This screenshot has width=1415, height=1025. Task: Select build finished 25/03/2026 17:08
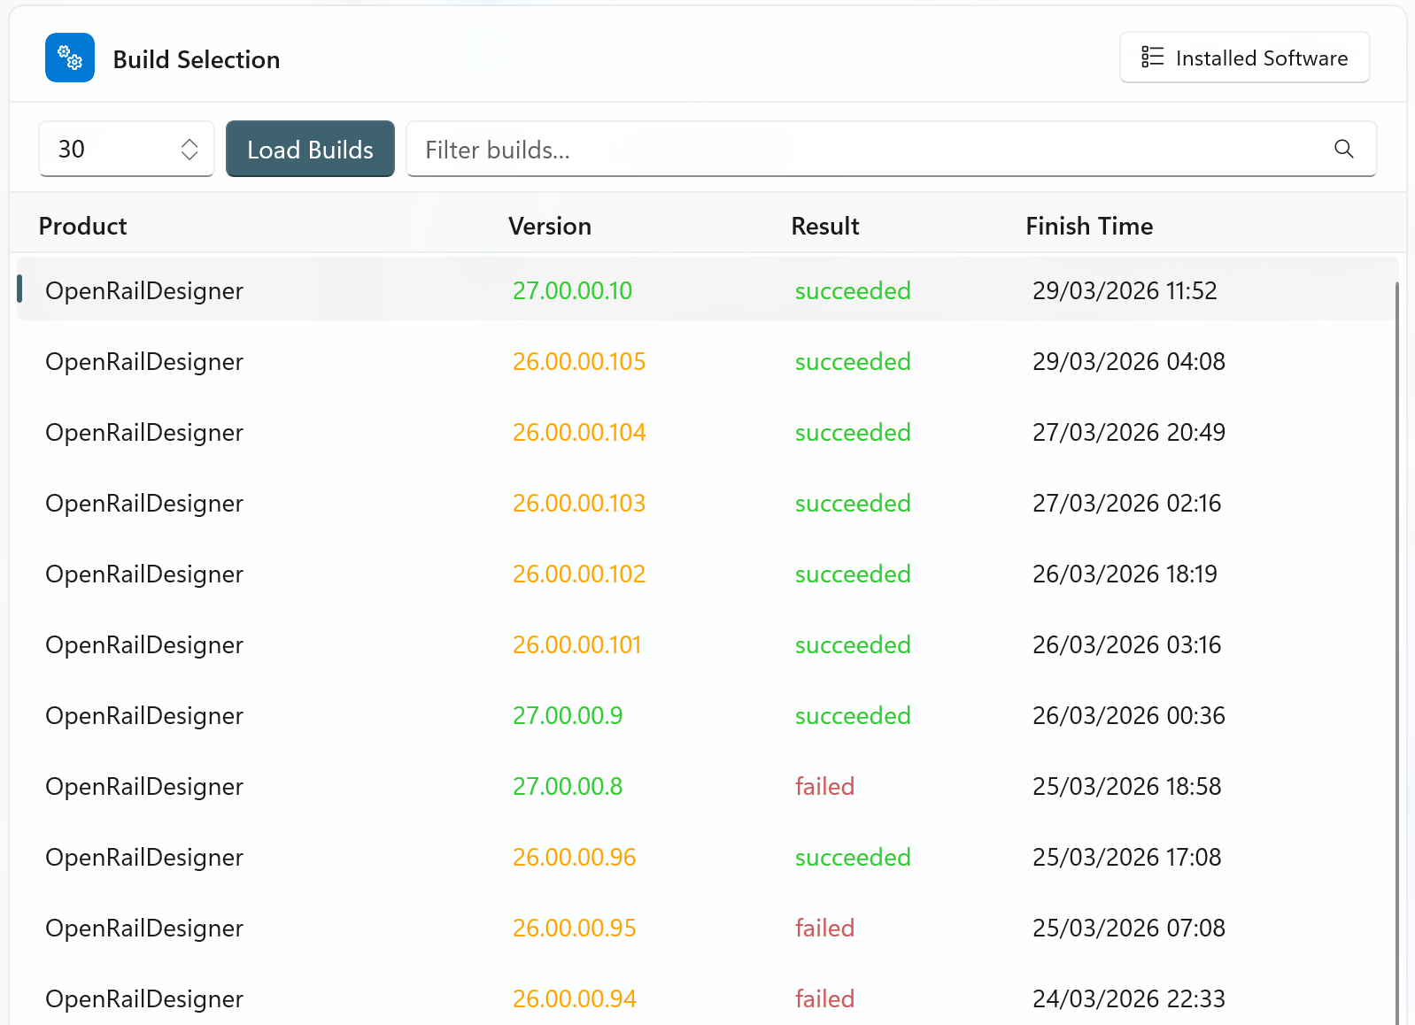[x=1126, y=857]
